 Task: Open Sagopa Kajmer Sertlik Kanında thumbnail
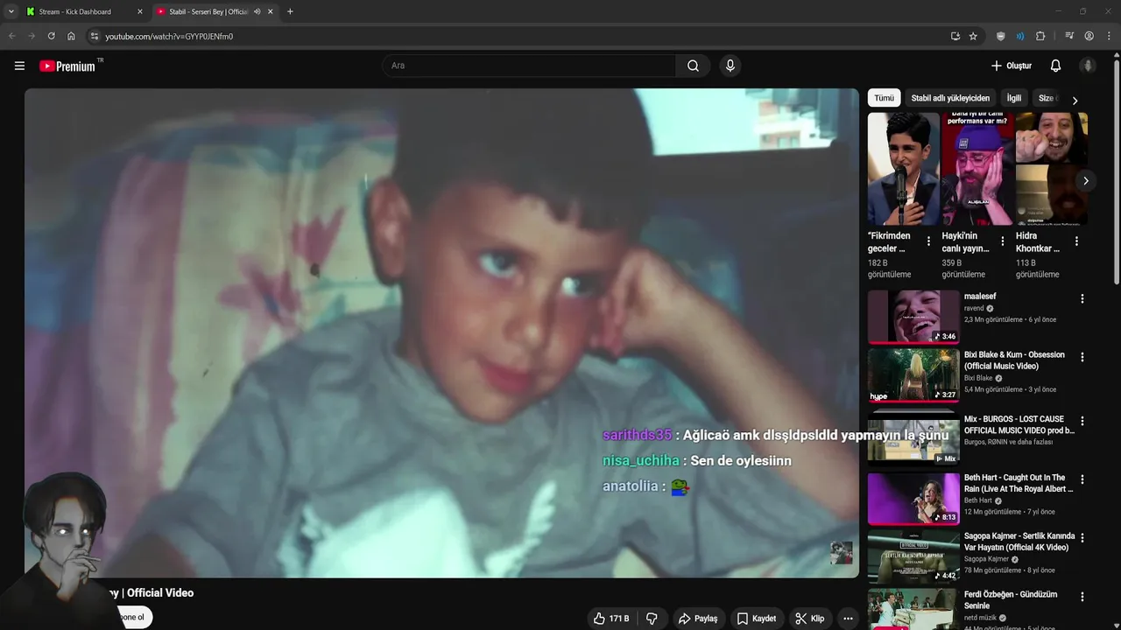pyautogui.click(x=913, y=556)
